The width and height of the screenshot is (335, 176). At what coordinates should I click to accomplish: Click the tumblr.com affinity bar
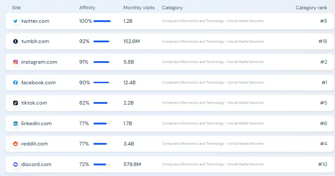(x=102, y=42)
